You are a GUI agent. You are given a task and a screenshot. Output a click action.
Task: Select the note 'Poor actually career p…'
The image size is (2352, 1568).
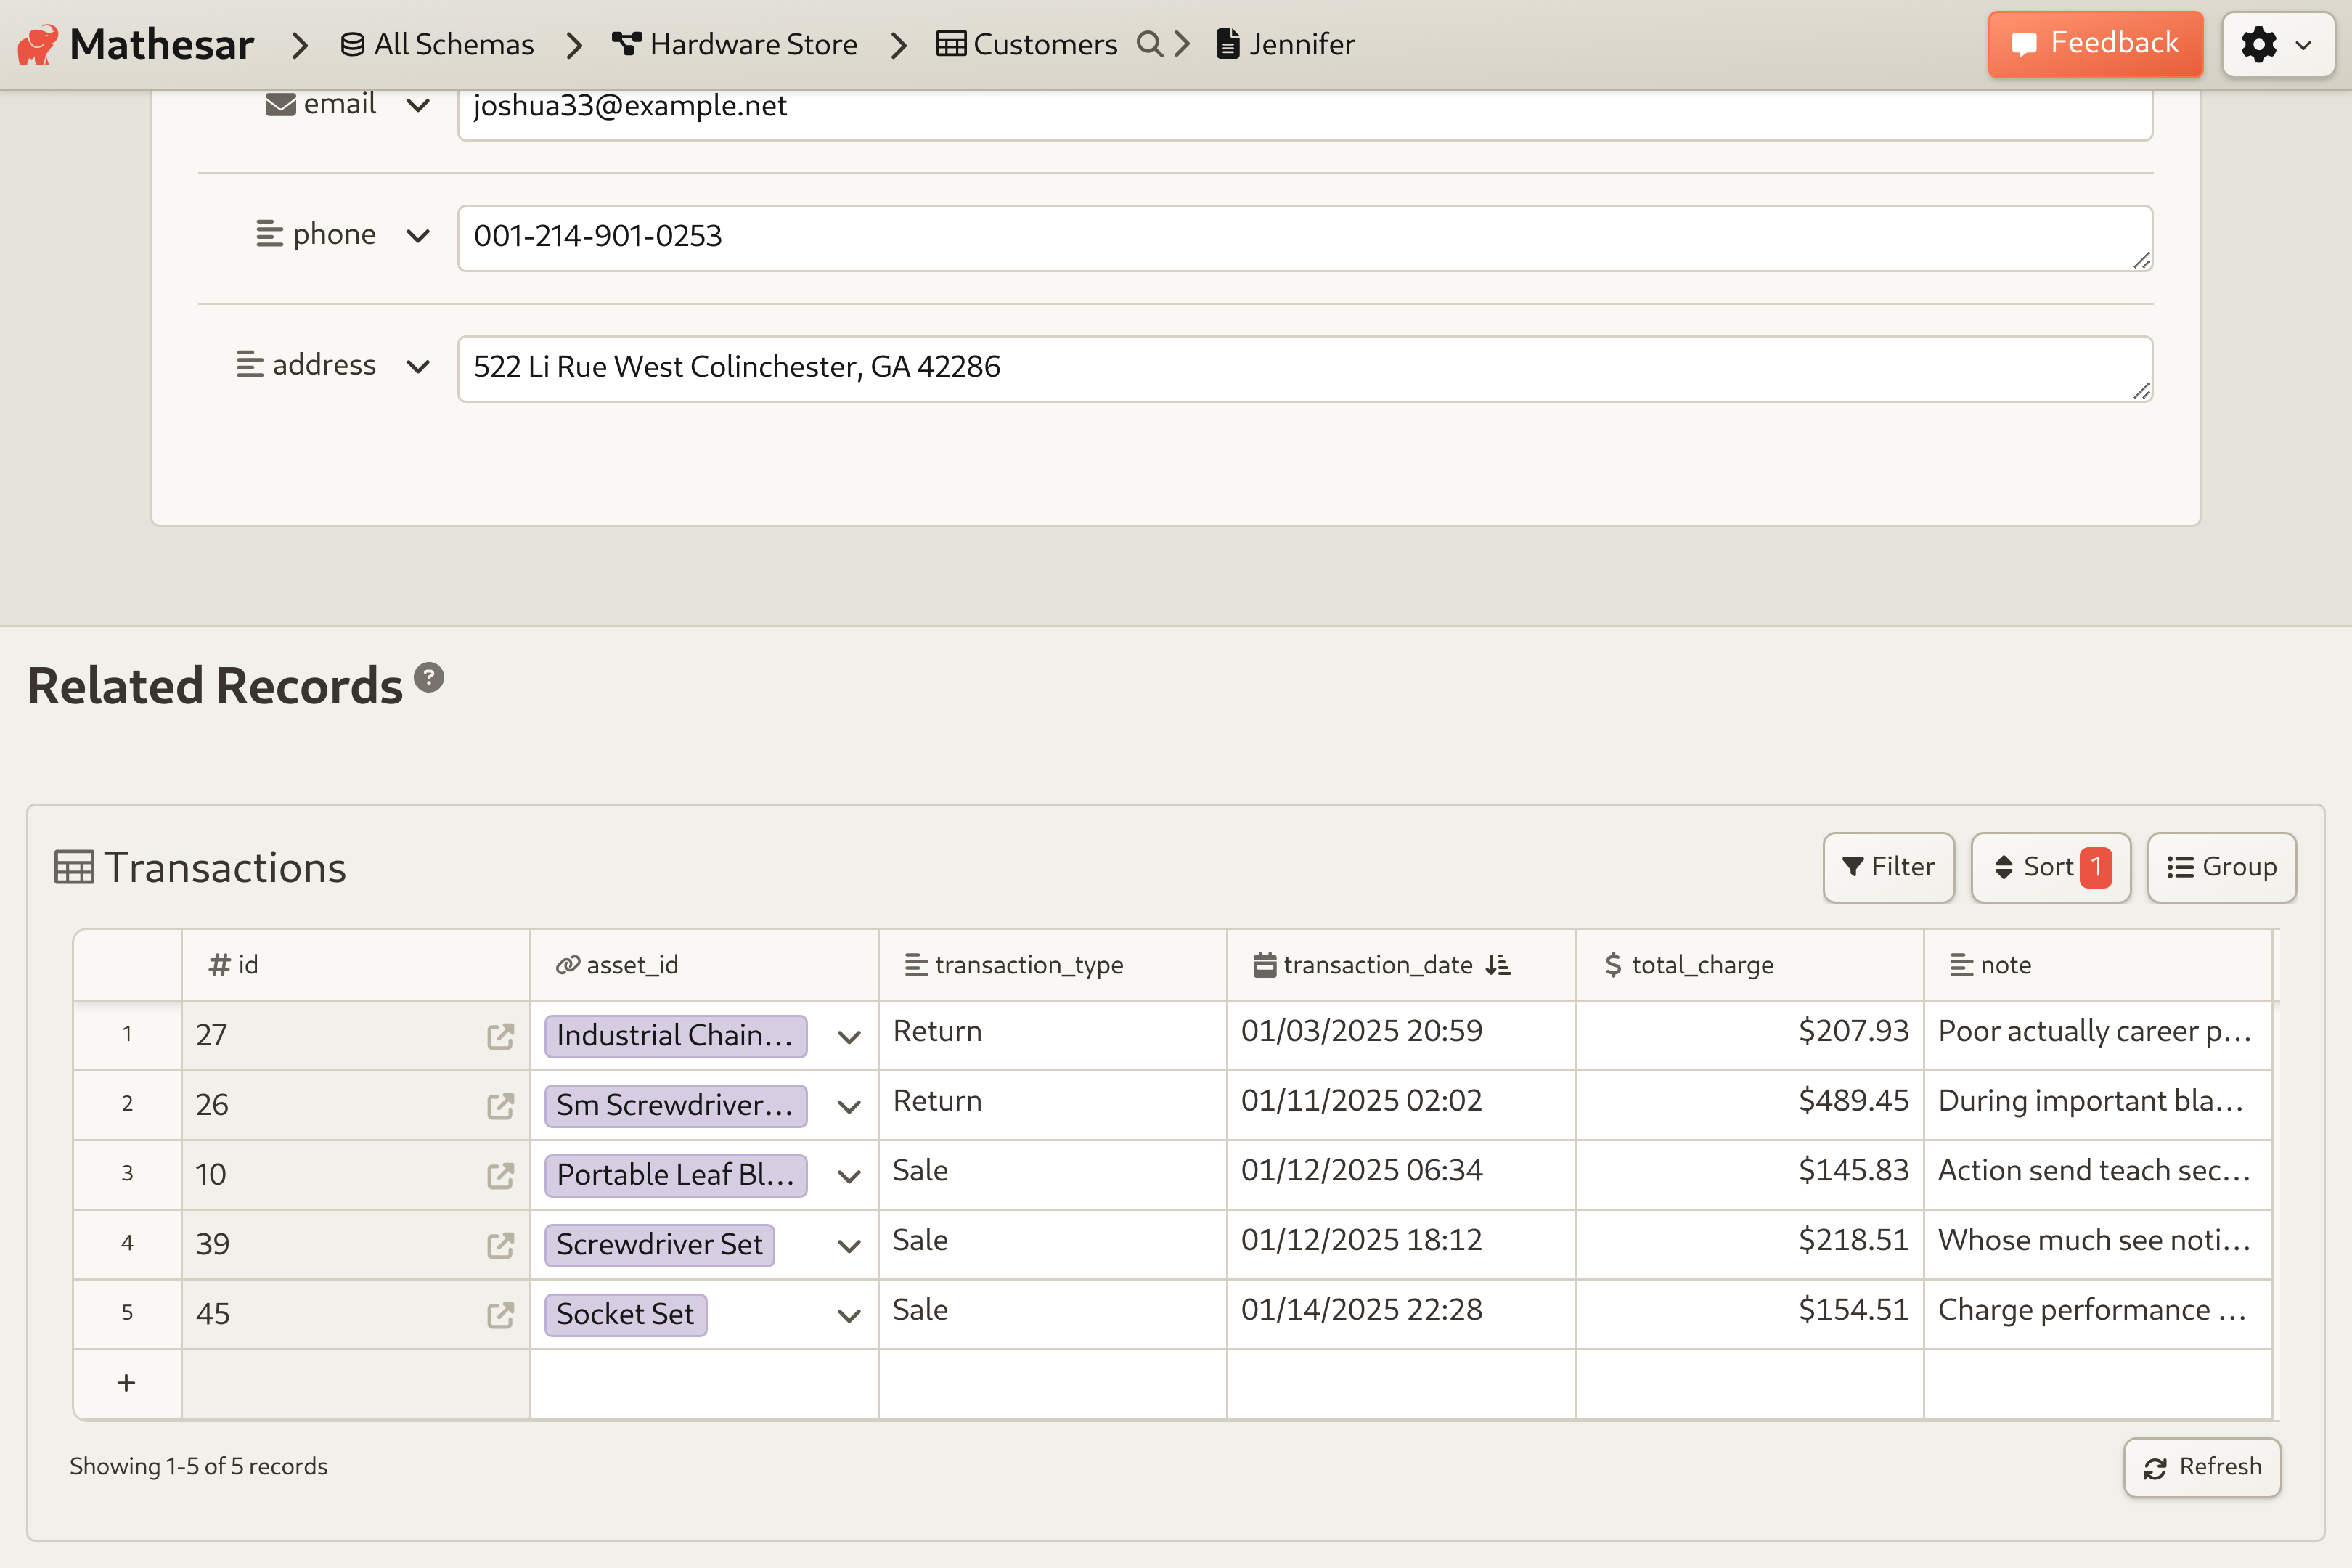coord(2097,1036)
